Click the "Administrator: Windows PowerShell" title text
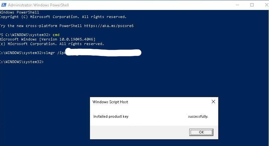 pyautogui.click(x=38, y=5)
